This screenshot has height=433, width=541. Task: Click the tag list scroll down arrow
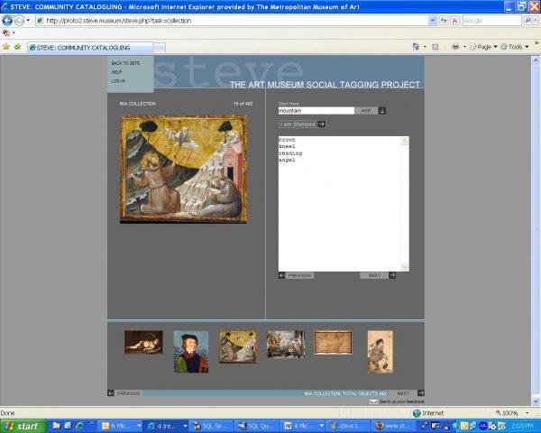coord(405,266)
